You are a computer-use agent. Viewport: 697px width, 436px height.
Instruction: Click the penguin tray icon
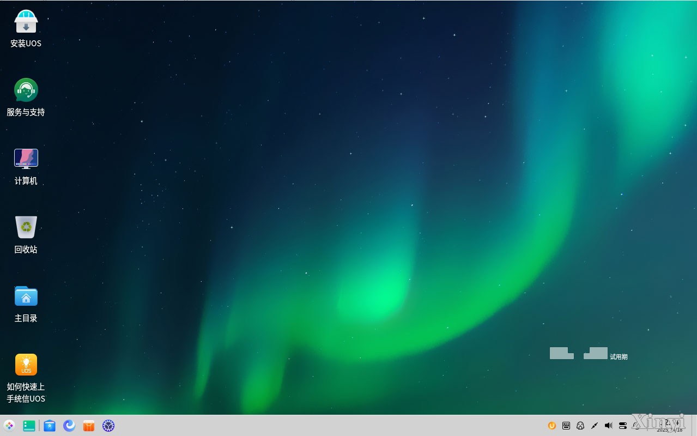580,426
